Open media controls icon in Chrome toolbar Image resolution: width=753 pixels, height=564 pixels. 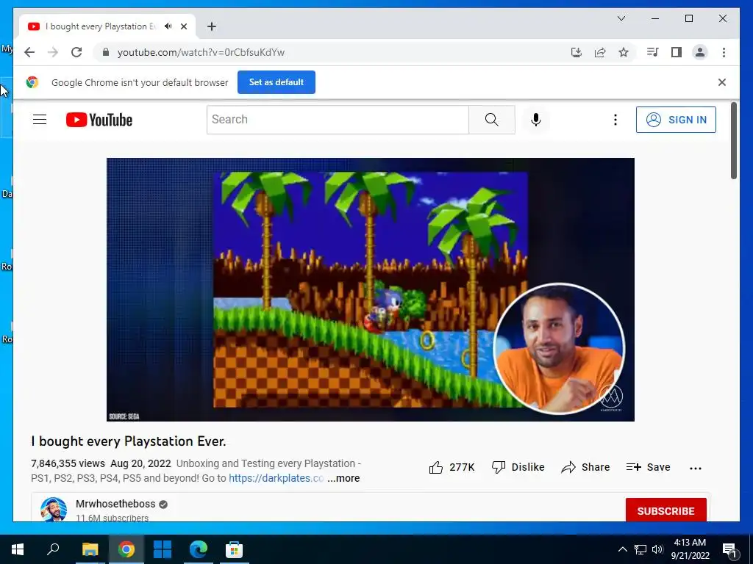tap(652, 52)
